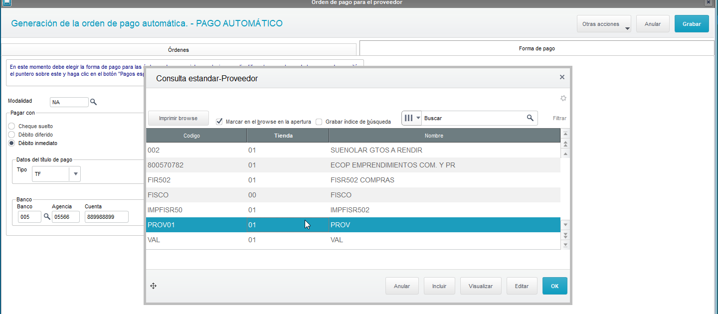This screenshot has width=718, height=314.
Task: Toggle Marcar en el browse en la apertura
Action: pos(219,122)
